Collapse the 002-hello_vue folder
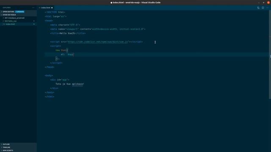The height and width of the screenshot is (152, 271). pos(11,21)
